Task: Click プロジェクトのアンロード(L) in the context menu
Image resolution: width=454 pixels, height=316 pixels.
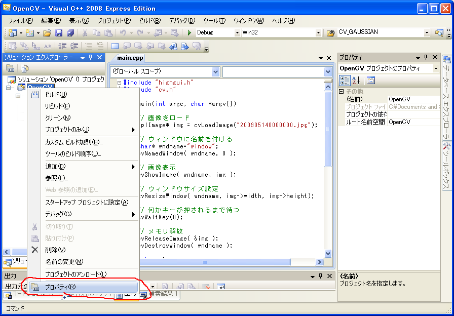Action: pyautogui.click(x=84, y=274)
